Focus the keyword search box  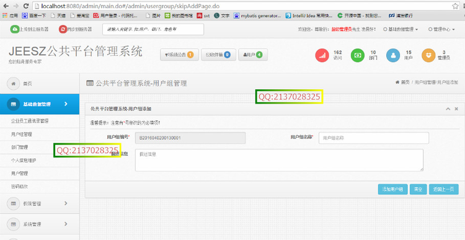click(x=153, y=29)
